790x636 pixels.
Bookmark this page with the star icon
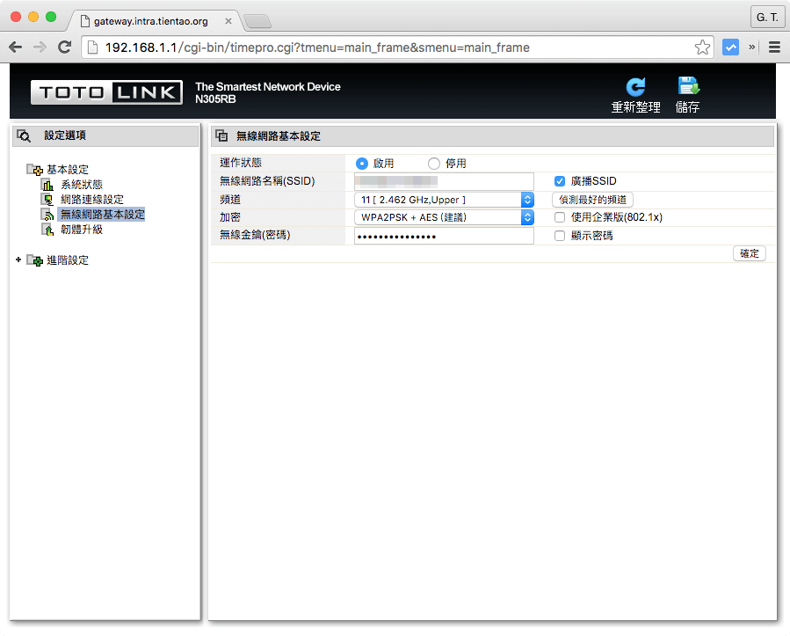[x=702, y=48]
